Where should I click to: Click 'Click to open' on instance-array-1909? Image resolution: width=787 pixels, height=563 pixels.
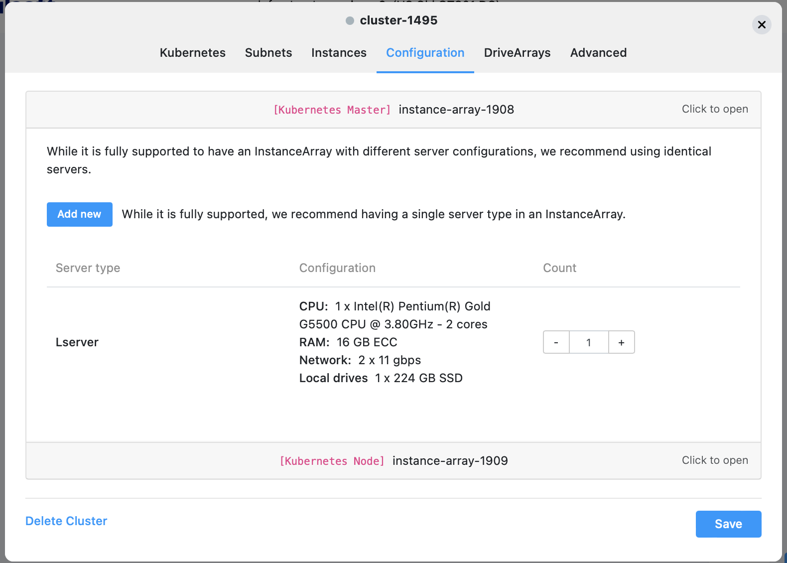(x=714, y=460)
